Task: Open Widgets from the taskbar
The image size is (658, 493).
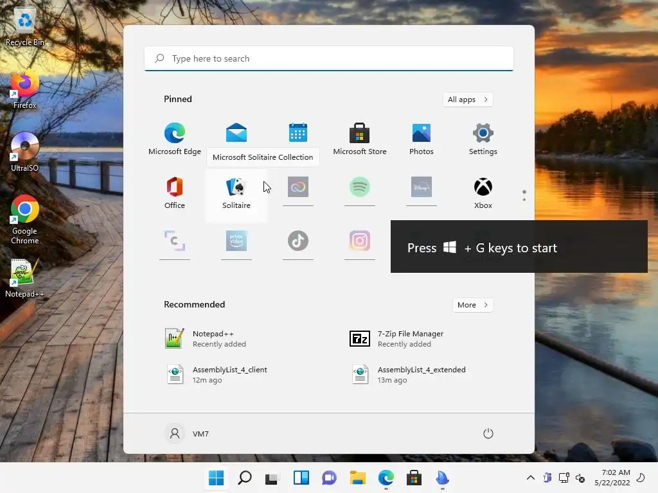Action: 301,478
